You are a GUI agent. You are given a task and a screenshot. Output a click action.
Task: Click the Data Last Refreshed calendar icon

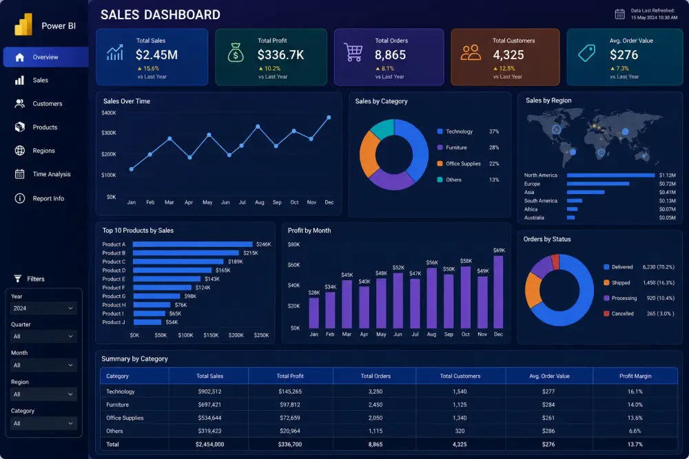click(619, 14)
